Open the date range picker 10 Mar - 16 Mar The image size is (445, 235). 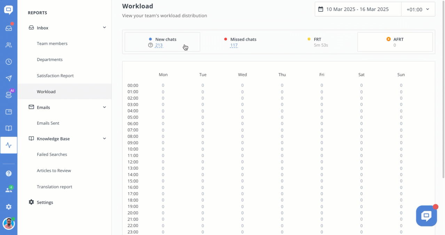pos(358,9)
